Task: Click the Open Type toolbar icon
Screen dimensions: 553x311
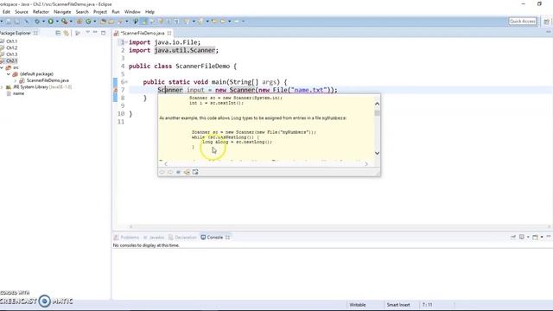Action: click(103, 22)
